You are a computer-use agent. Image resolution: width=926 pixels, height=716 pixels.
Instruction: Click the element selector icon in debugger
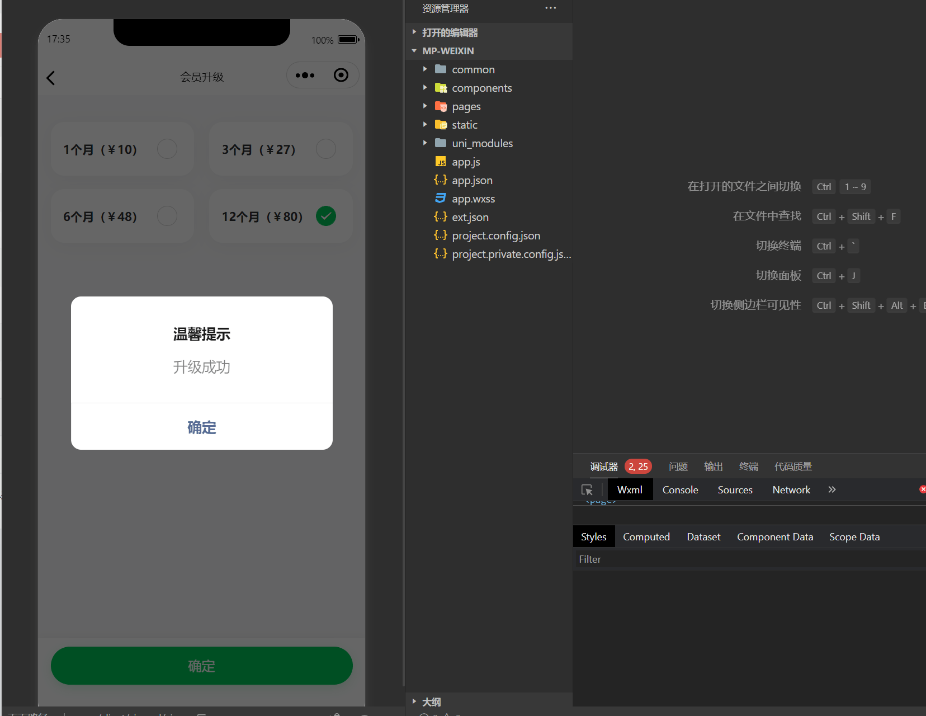coord(587,490)
